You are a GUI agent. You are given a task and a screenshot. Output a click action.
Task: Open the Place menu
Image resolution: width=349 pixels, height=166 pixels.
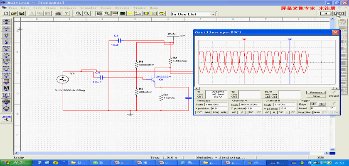[51, 8]
